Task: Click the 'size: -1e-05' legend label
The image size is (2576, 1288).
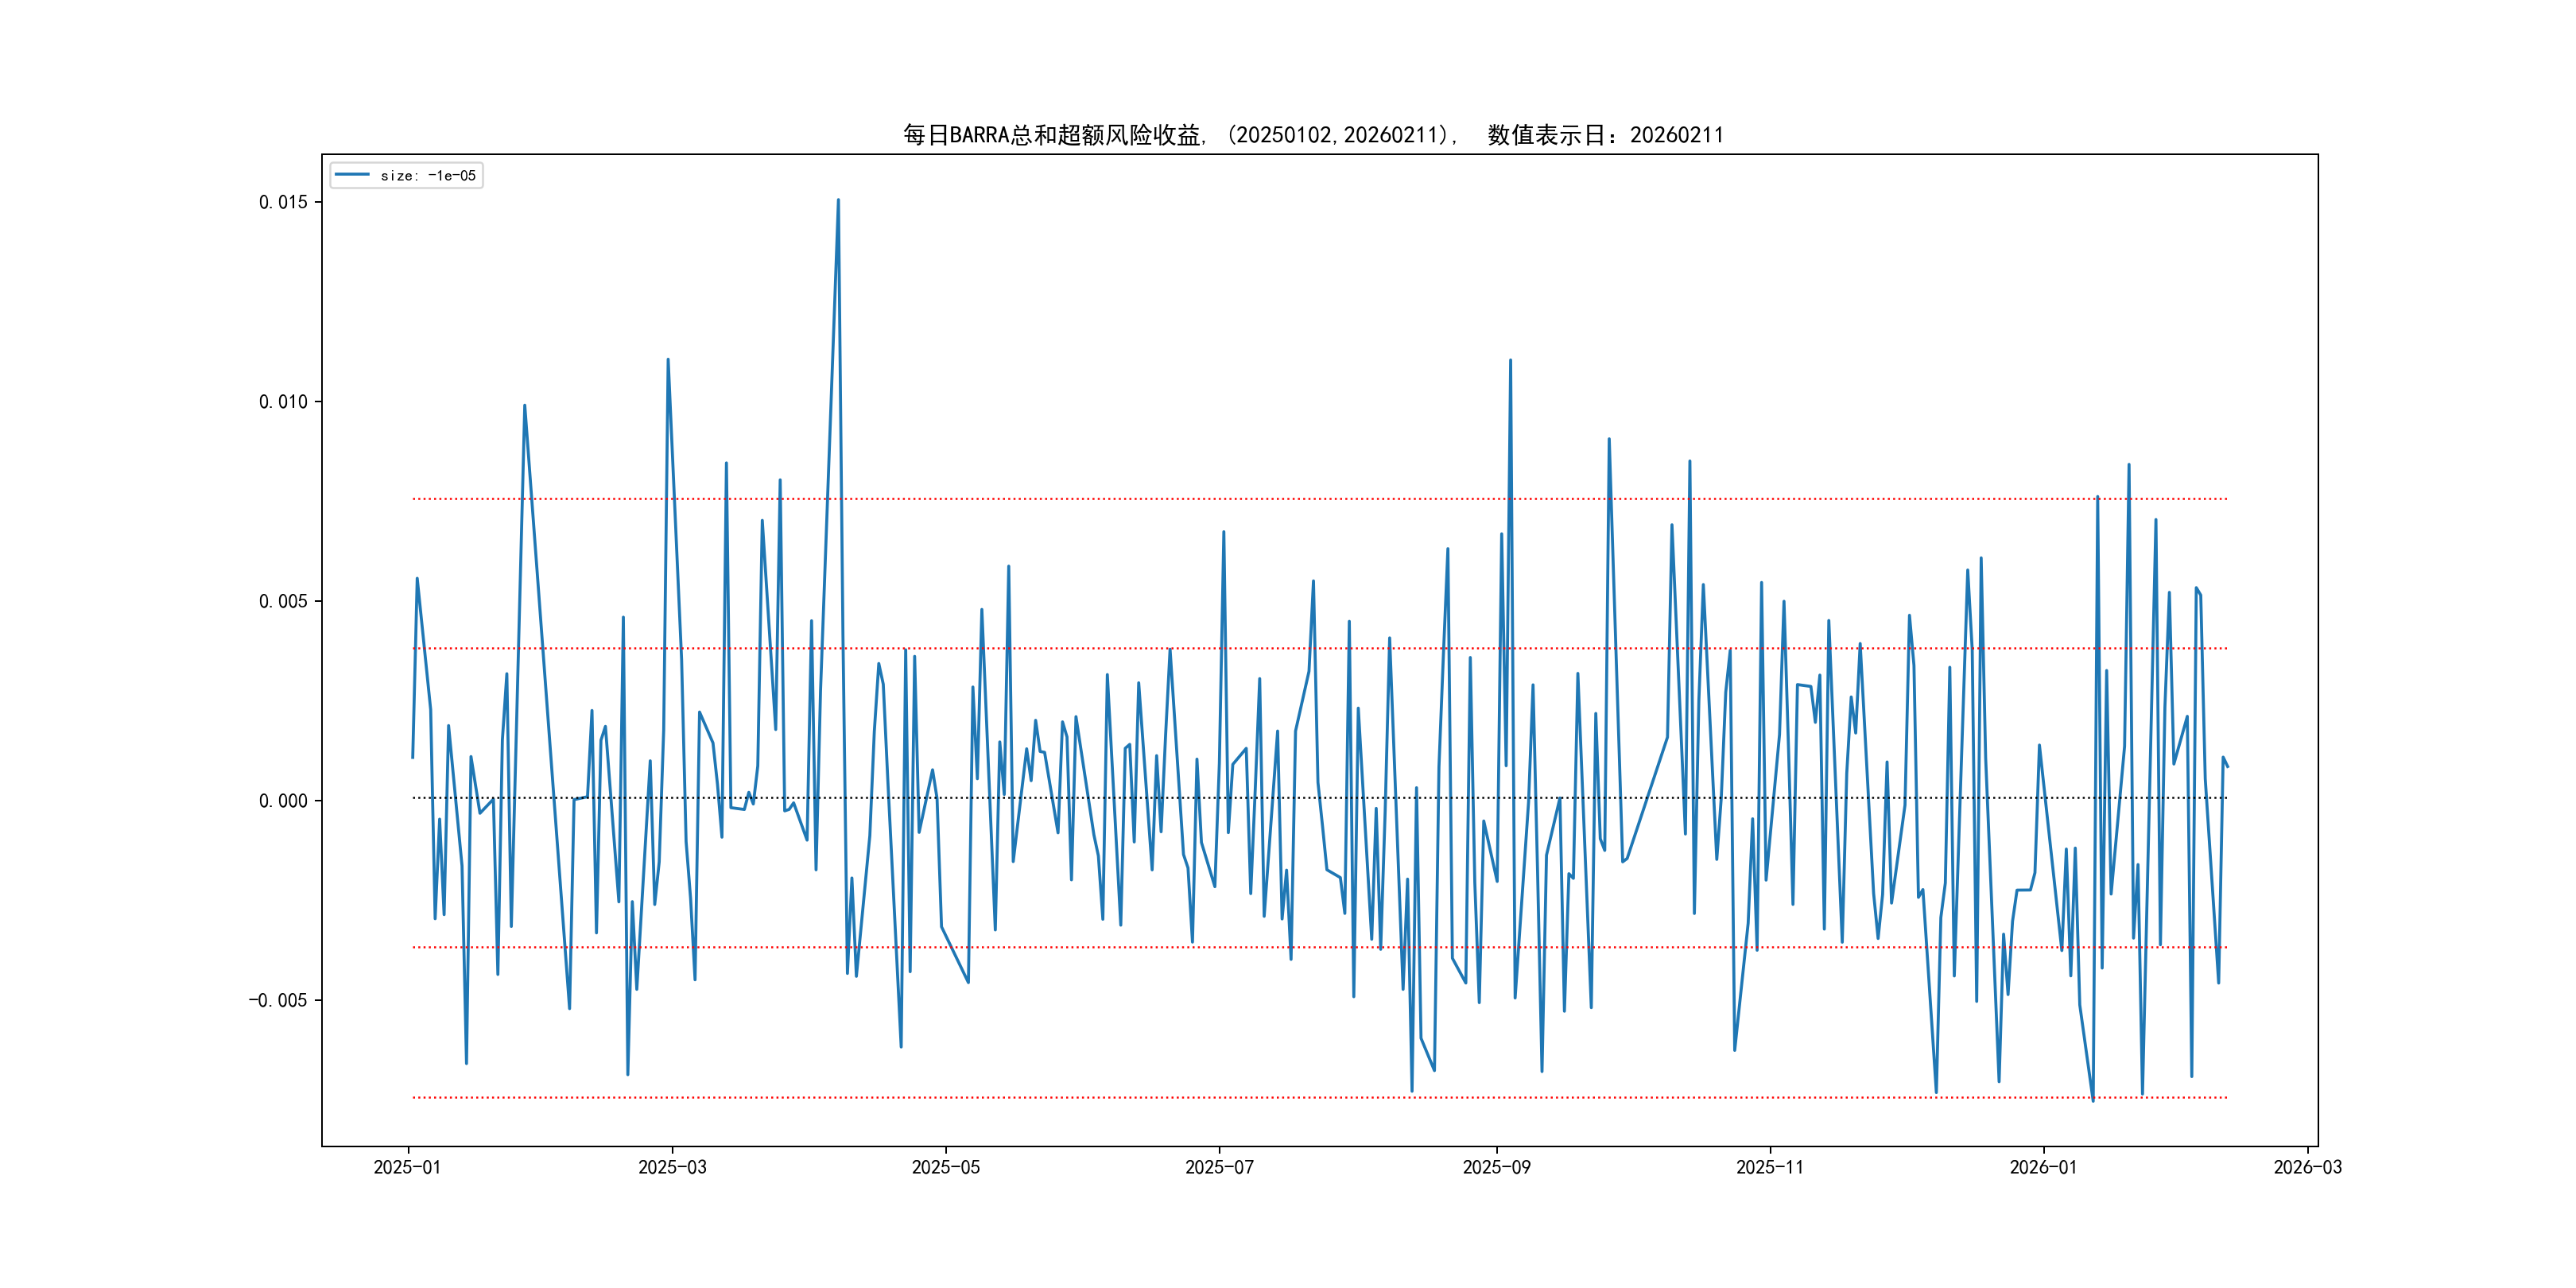Action: [428, 176]
